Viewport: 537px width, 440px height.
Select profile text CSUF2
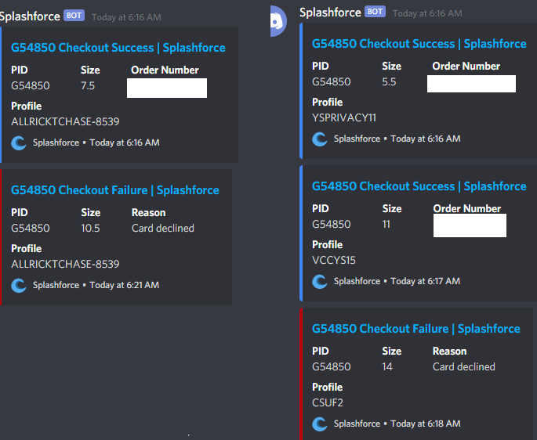coord(328,403)
